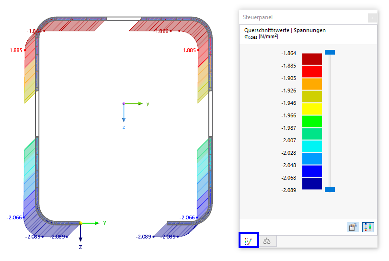
Task: Click the legend value -2.068
Action: [289, 178]
